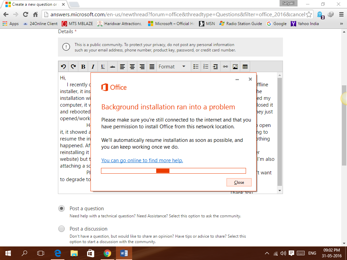The image size is (347, 260).
Task: Open 24Online Client bookmark
Action: click(40, 24)
